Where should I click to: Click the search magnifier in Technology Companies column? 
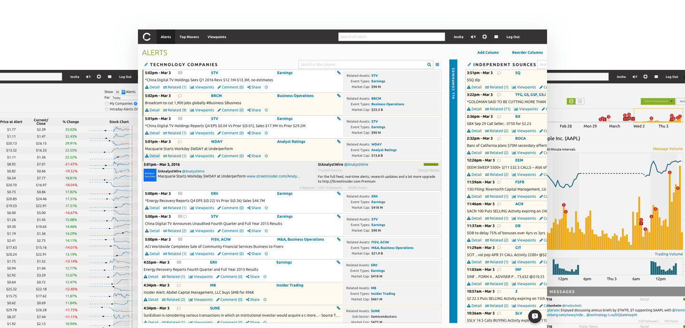pos(429,64)
